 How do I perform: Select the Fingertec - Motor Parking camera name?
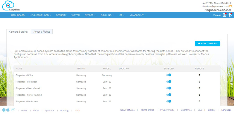(29, 95)
